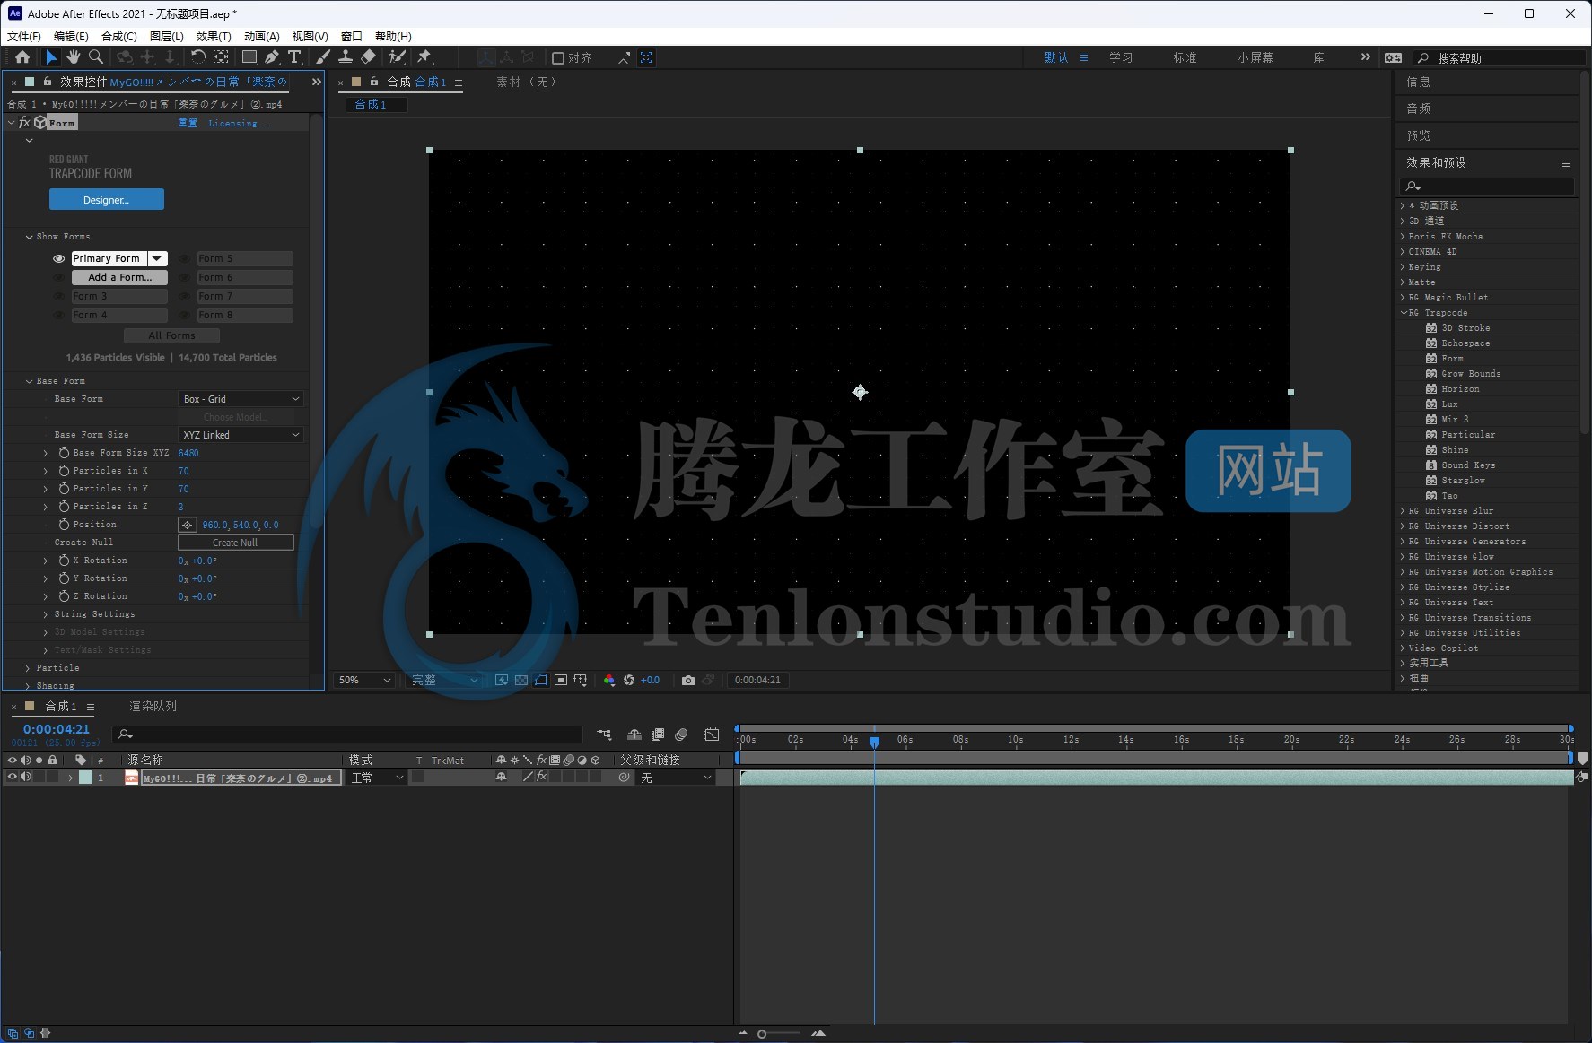
Task: Click the effect Reset link for Form
Action: [x=188, y=123]
